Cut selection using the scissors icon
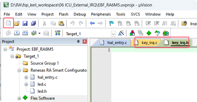Viewport: 197px width, 102px height. tap(44, 24)
